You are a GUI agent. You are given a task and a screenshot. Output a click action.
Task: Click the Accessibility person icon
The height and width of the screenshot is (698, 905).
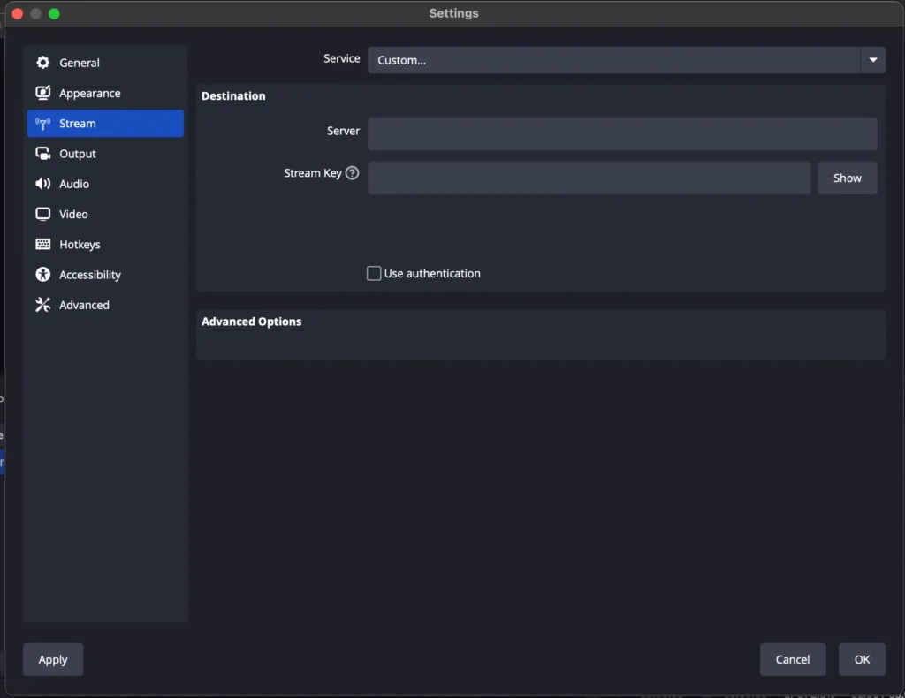42,275
